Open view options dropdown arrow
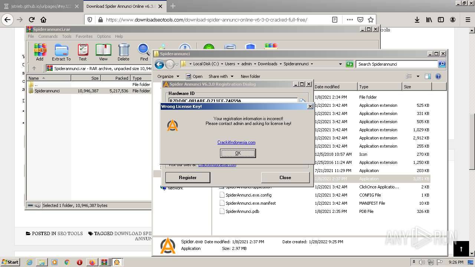The height and width of the screenshot is (267, 475). click(x=418, y=76)
